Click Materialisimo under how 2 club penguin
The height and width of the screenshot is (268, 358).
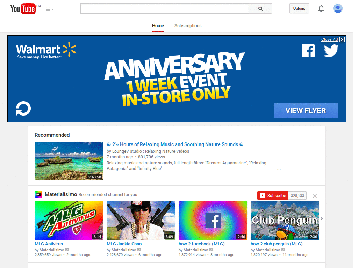tap(268, 250)
